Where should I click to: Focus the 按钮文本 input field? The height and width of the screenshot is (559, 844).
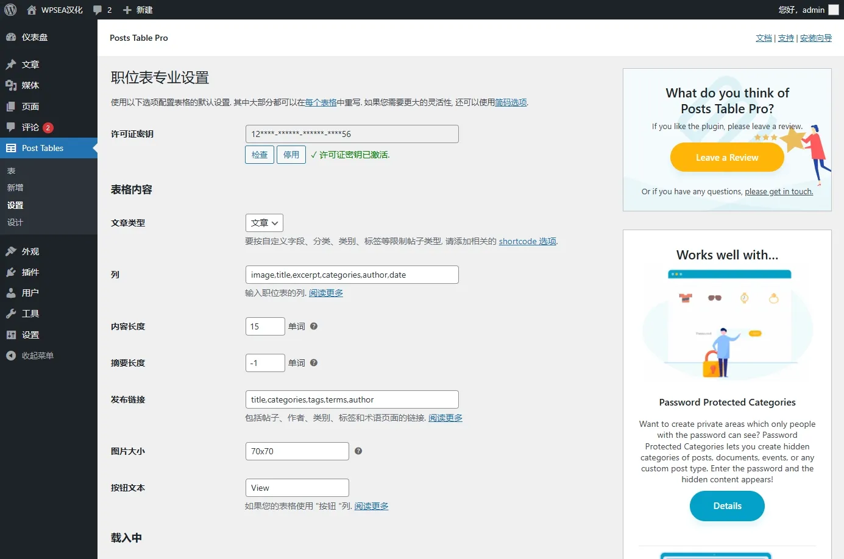point(297,488)
